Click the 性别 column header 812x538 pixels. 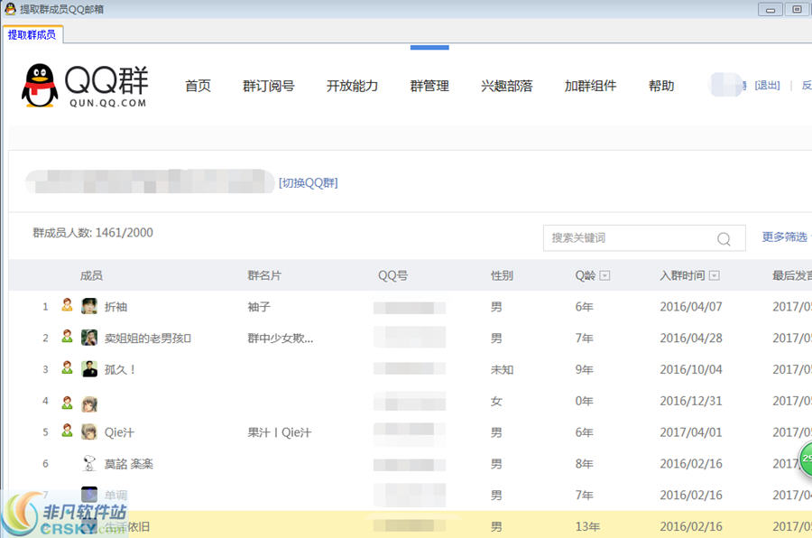502,275
